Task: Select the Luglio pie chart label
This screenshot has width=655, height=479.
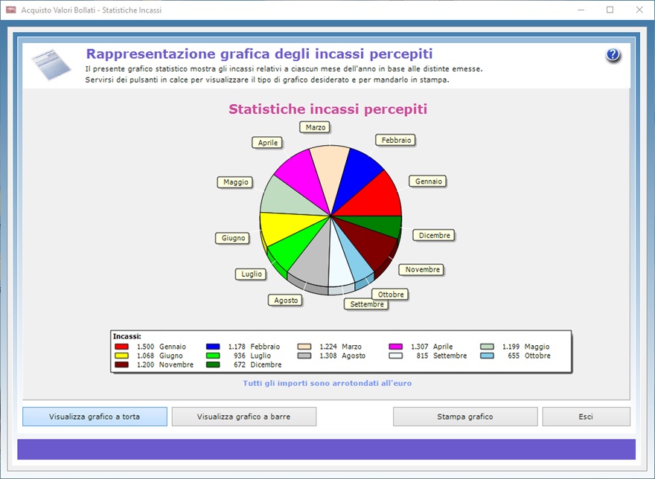Action: pyautogui.click(x=252, y=274)
